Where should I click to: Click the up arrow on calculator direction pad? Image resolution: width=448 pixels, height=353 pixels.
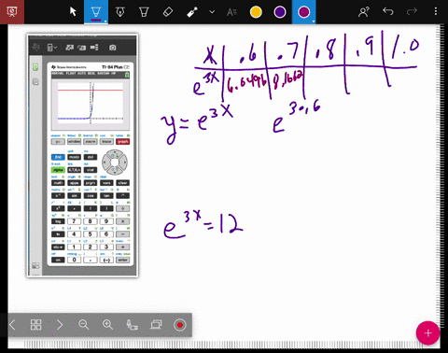(x=115, y=153)
